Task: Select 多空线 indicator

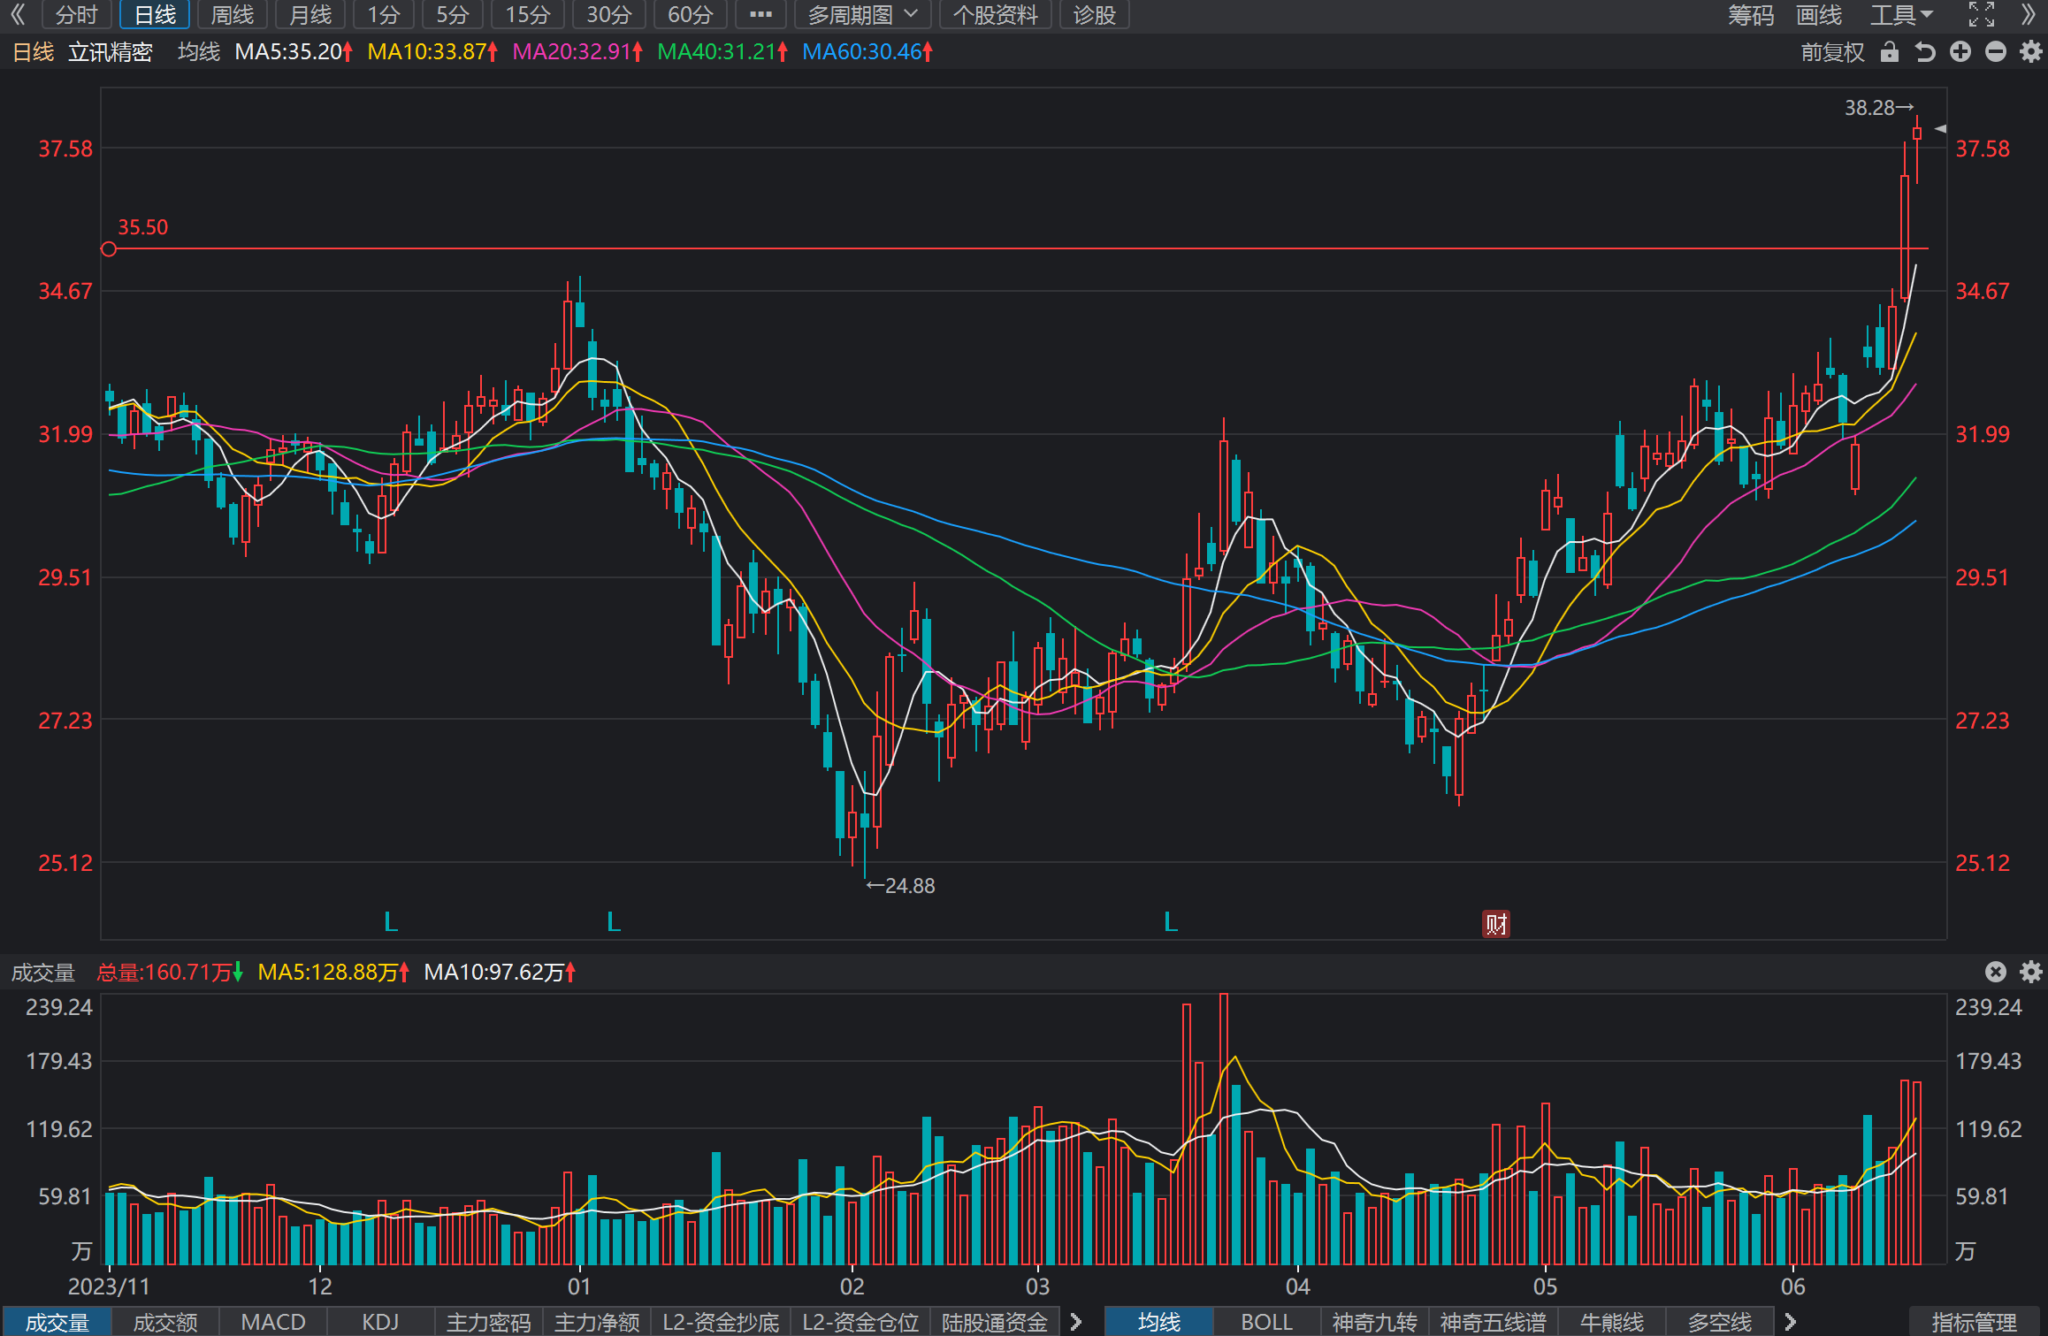Action: point(1720,1322)
